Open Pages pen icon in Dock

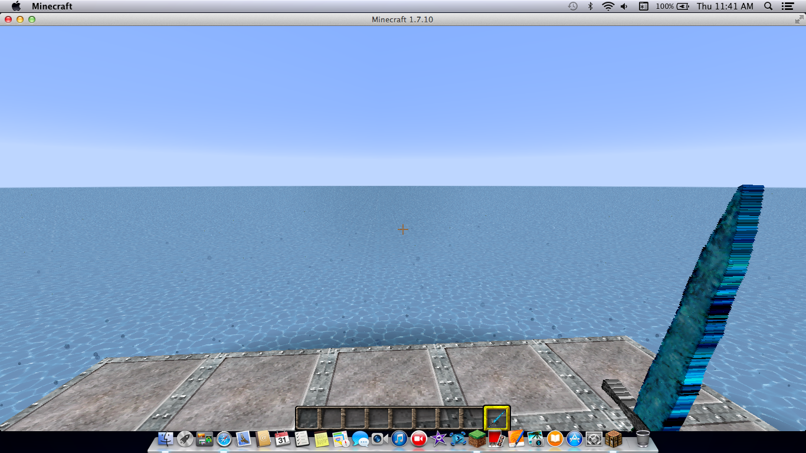point(516,439)
